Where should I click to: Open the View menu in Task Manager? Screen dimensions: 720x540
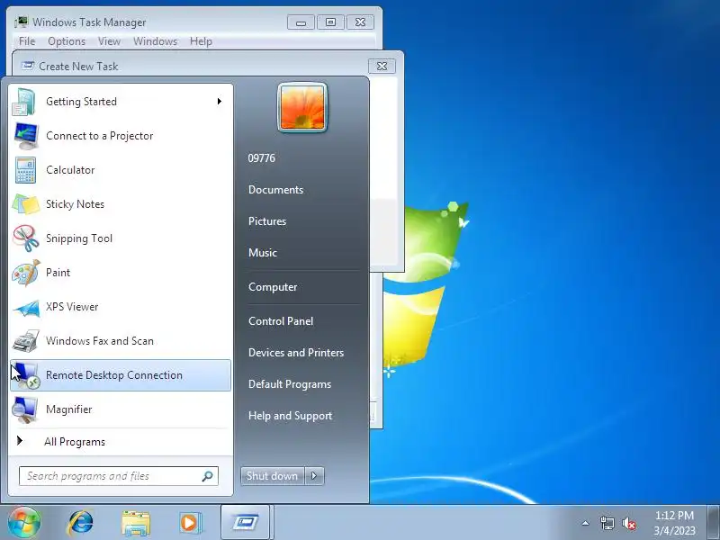[109, 41]
